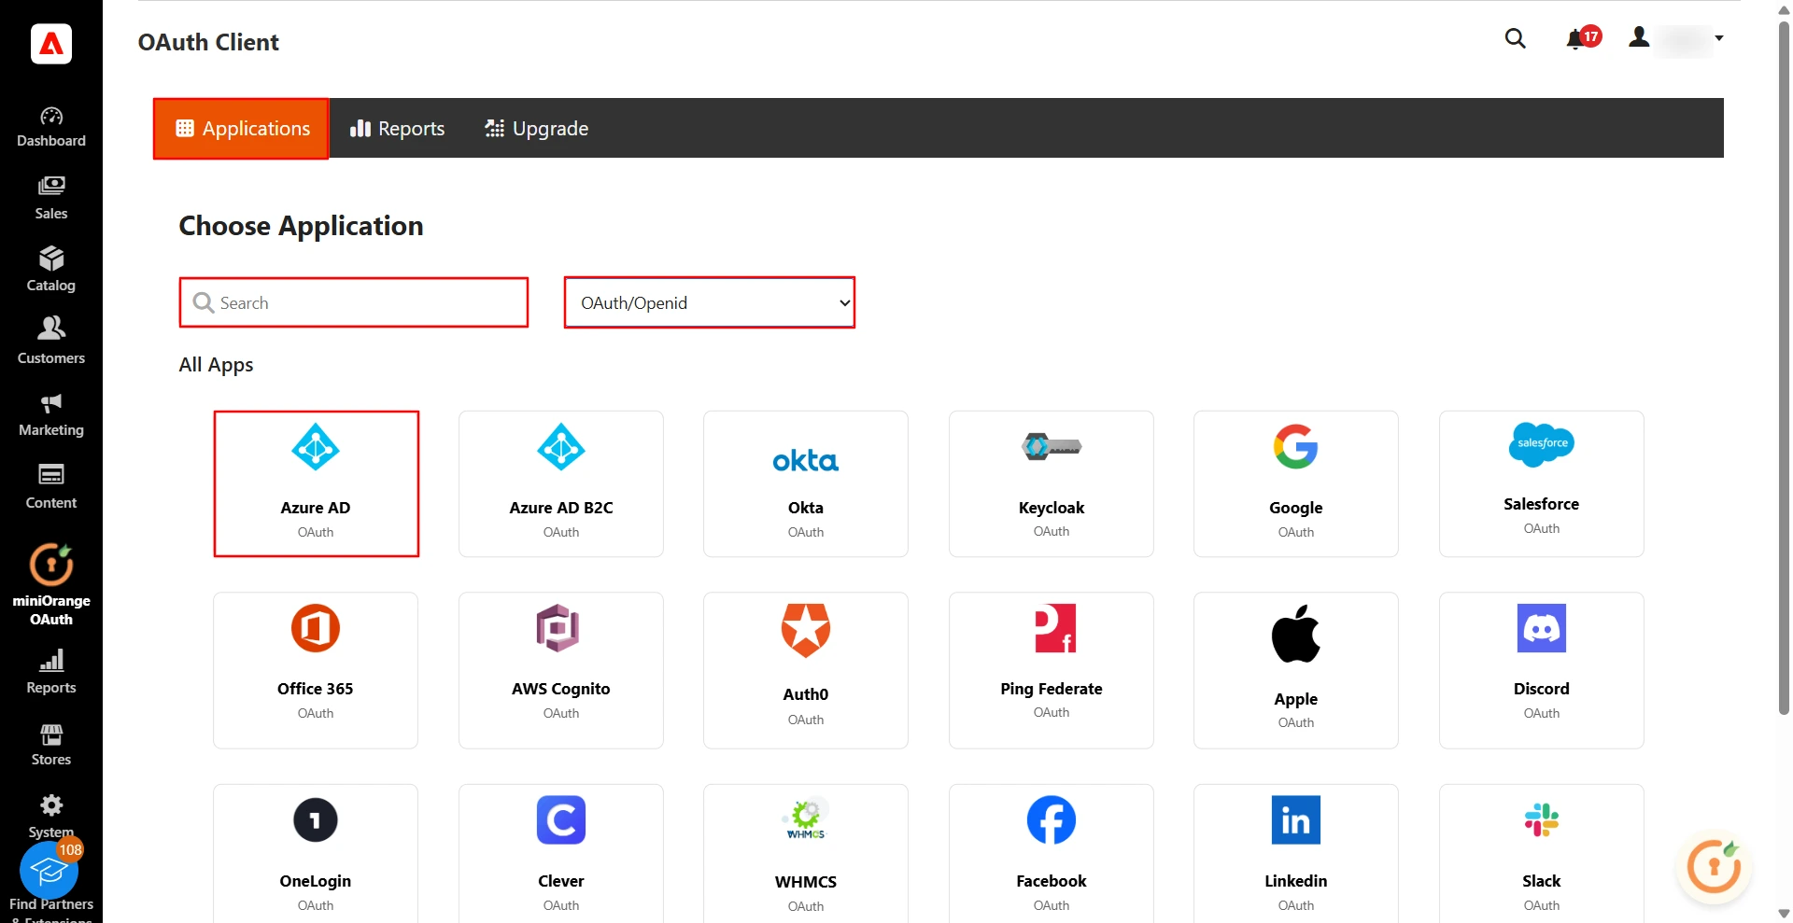Select the Okta application
The image size is (1793, 923).
pyautogui.click(x=806, y=483)
